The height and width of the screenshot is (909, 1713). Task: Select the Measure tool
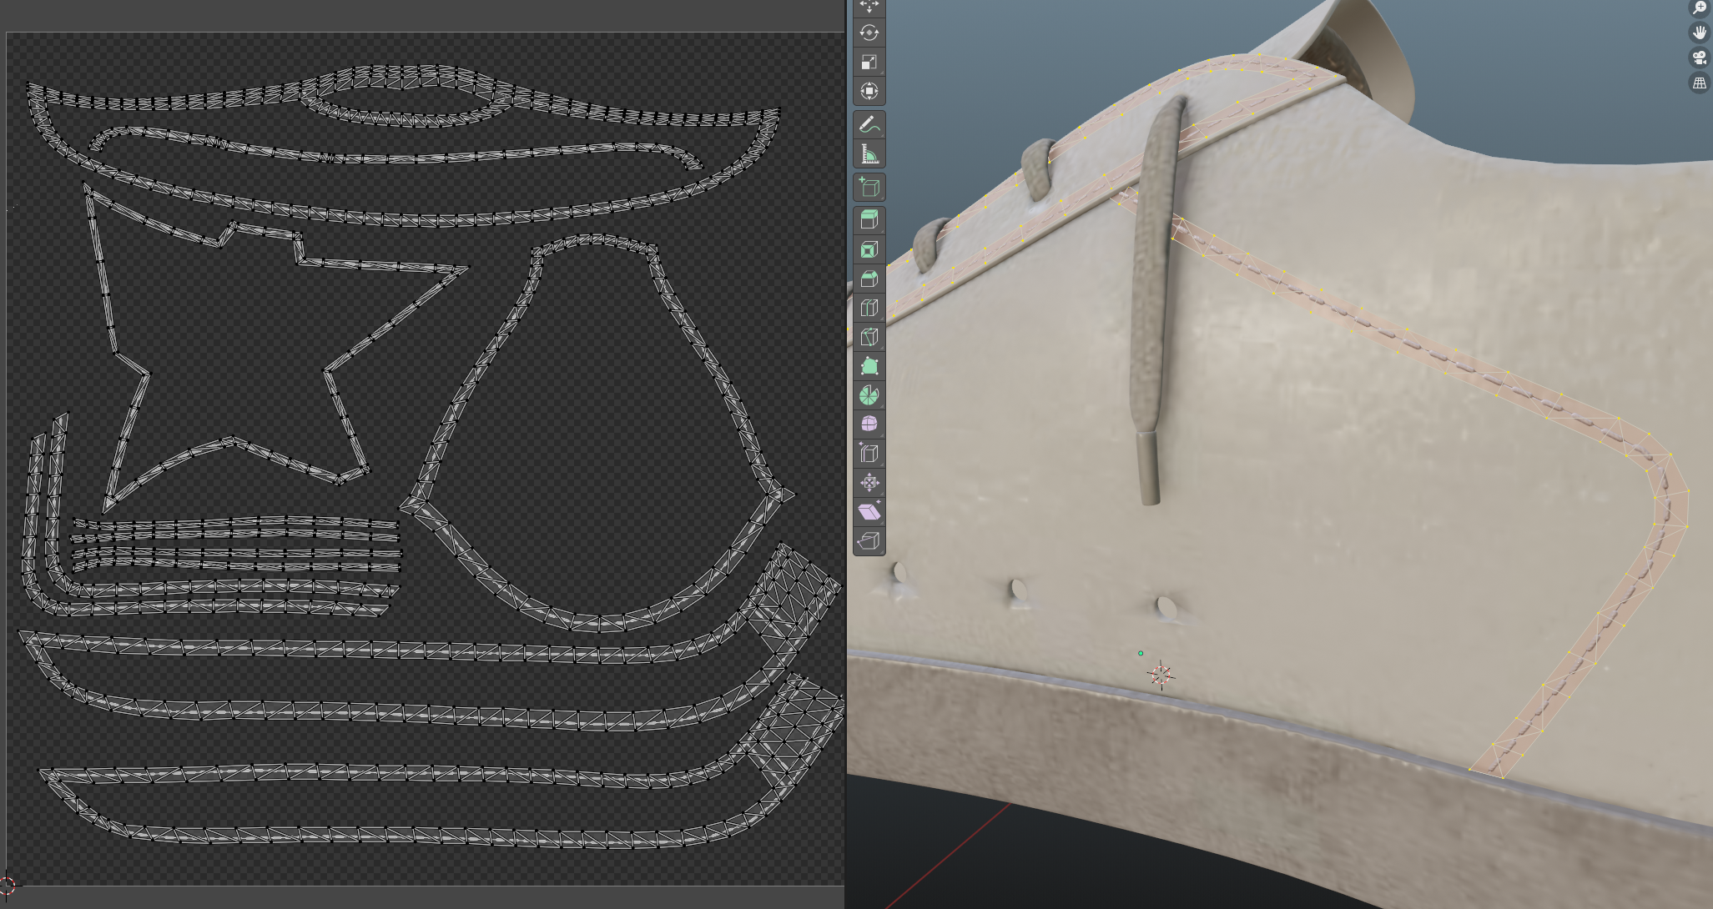pyautogui.click(x=869, y=154)
